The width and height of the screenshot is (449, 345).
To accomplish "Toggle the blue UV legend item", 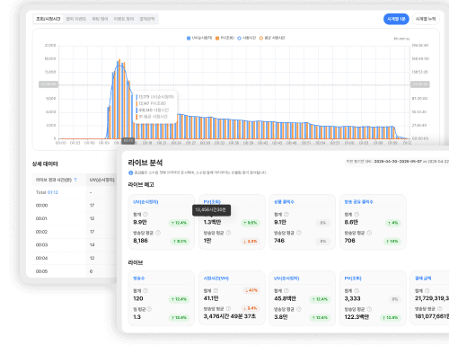I will click(x=199, y=38).
